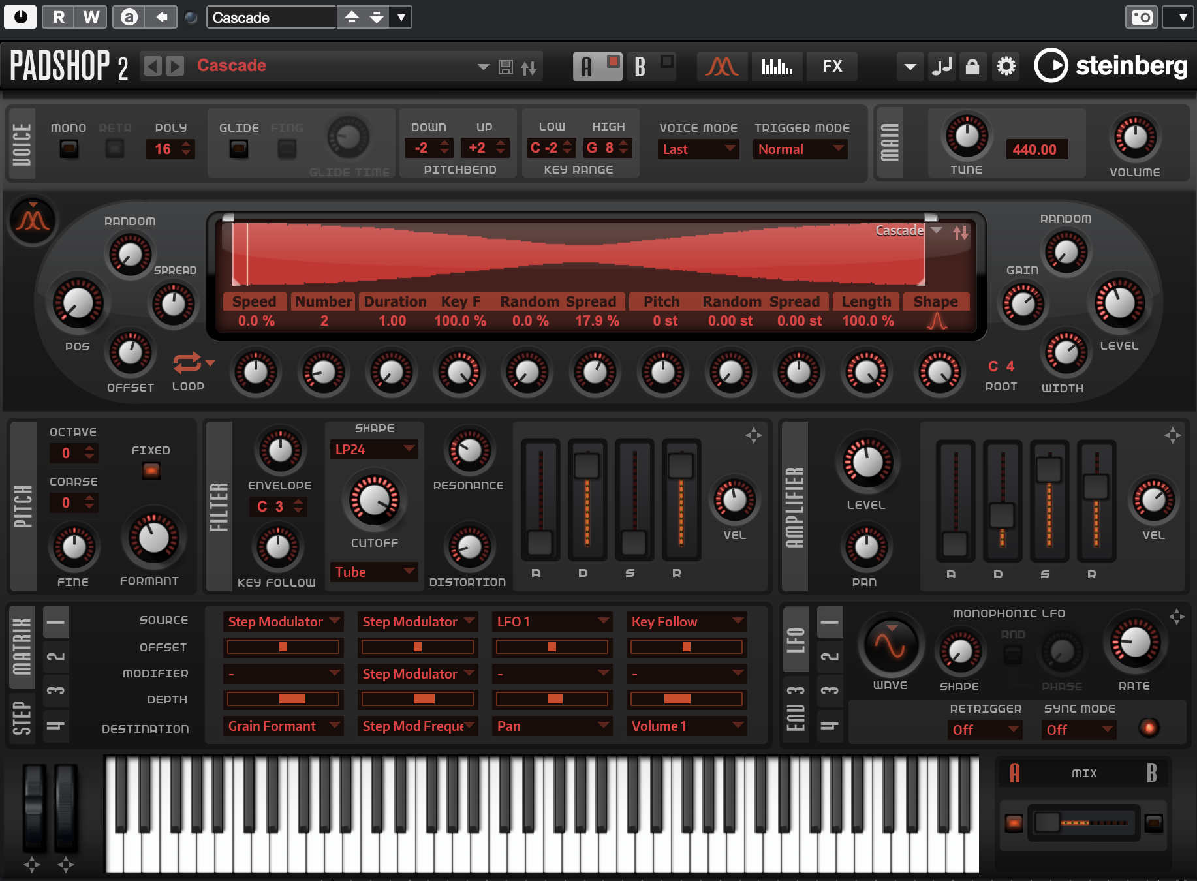1197x881 pixels.
Task: Load next preset with right arrow
Action: tap(175, 66)
